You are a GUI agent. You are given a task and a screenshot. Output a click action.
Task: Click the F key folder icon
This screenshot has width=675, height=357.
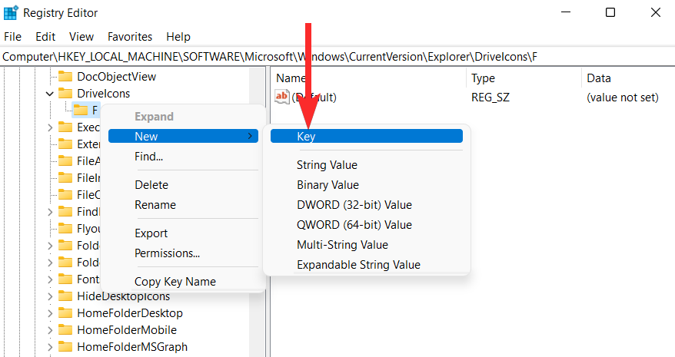pos(81,111)
